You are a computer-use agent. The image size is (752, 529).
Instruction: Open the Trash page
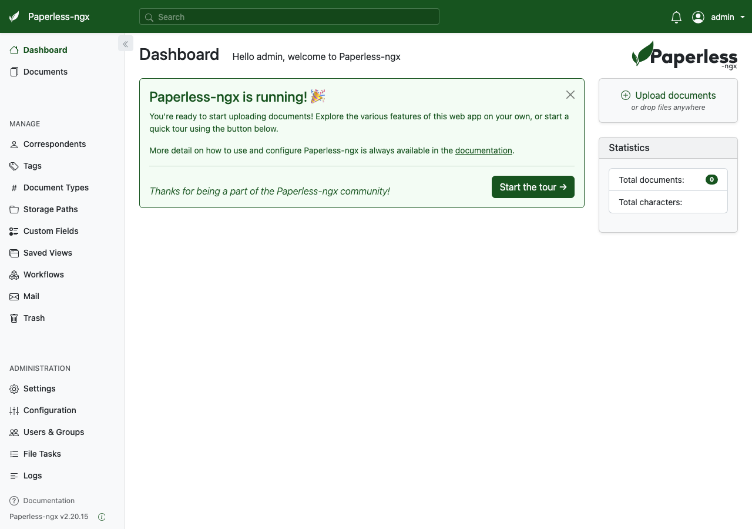tap(62, 318)
